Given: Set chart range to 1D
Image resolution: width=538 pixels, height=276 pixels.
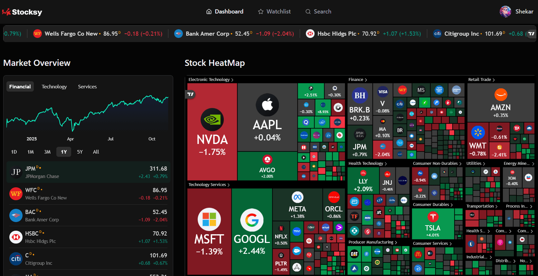Looking at the screenshot, I should click(x=14, y=152).
